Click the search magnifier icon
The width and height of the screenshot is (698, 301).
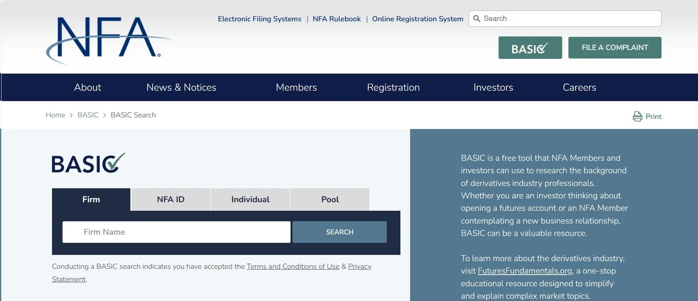click(x=477, y=19)
